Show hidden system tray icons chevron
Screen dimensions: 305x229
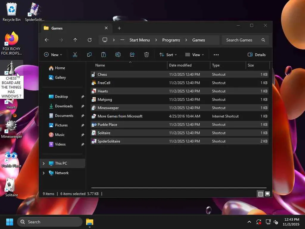pyautogui.click(x=249, y=222)
